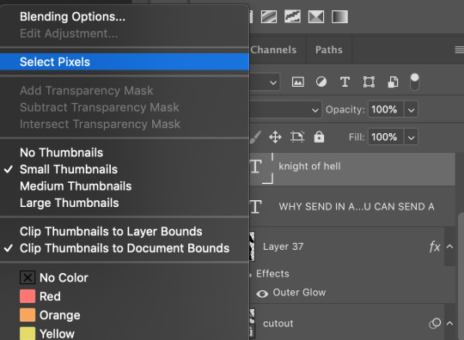Viewport: 464px width, 340px height.
Task: Apply the Orange label color
Action: tap(50, 315)
